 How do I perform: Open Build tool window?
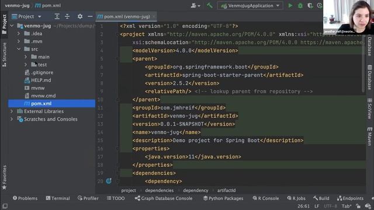(321, 198)
